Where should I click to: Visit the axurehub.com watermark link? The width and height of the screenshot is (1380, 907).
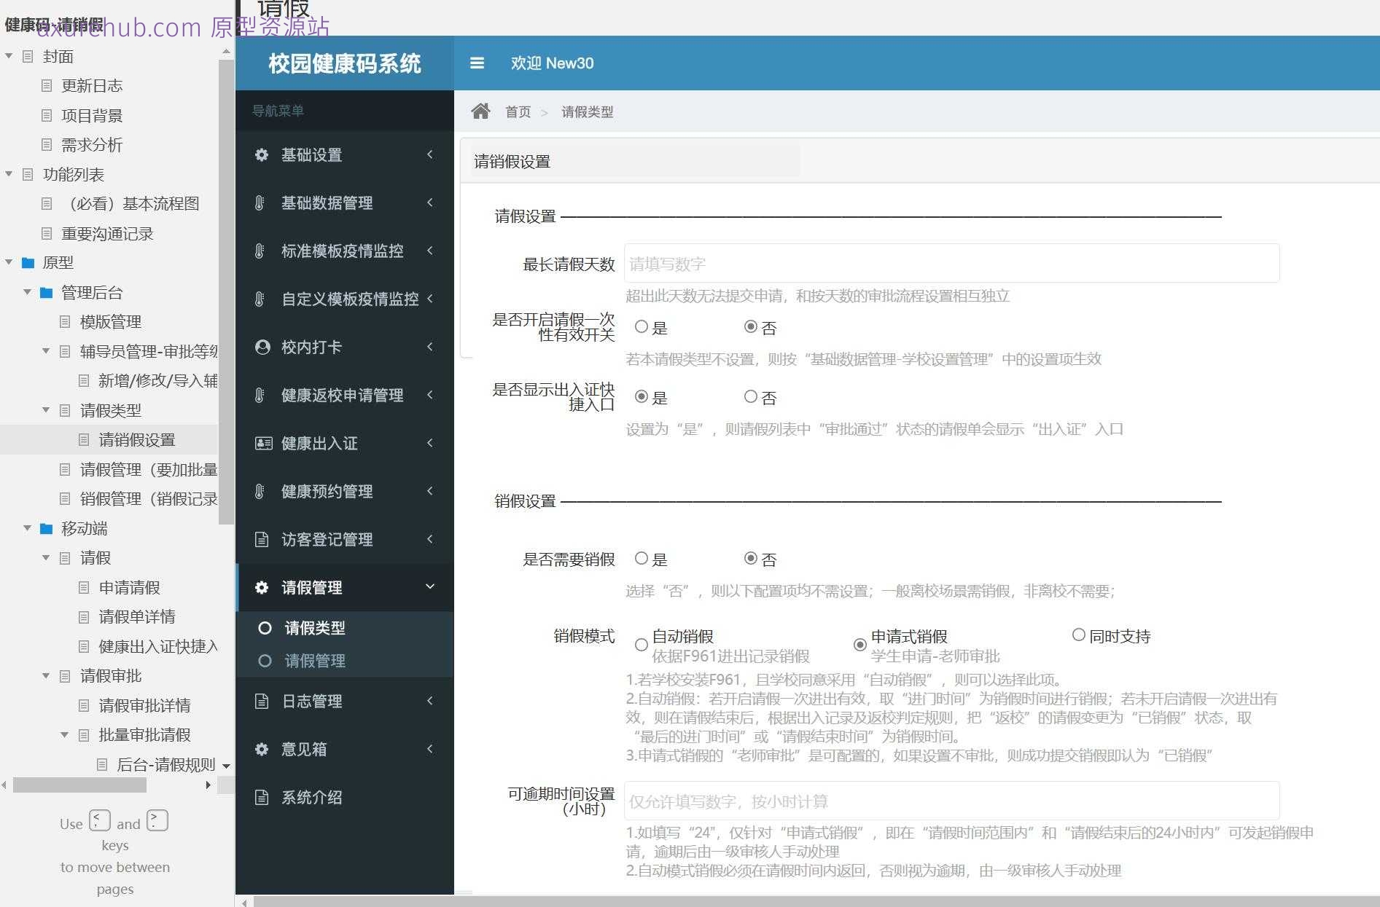coord(119,28)
